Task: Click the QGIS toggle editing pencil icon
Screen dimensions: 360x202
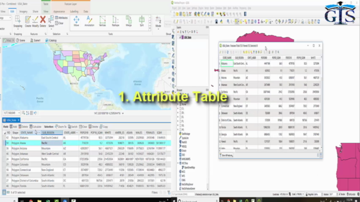Action: (x=177, y=21)
